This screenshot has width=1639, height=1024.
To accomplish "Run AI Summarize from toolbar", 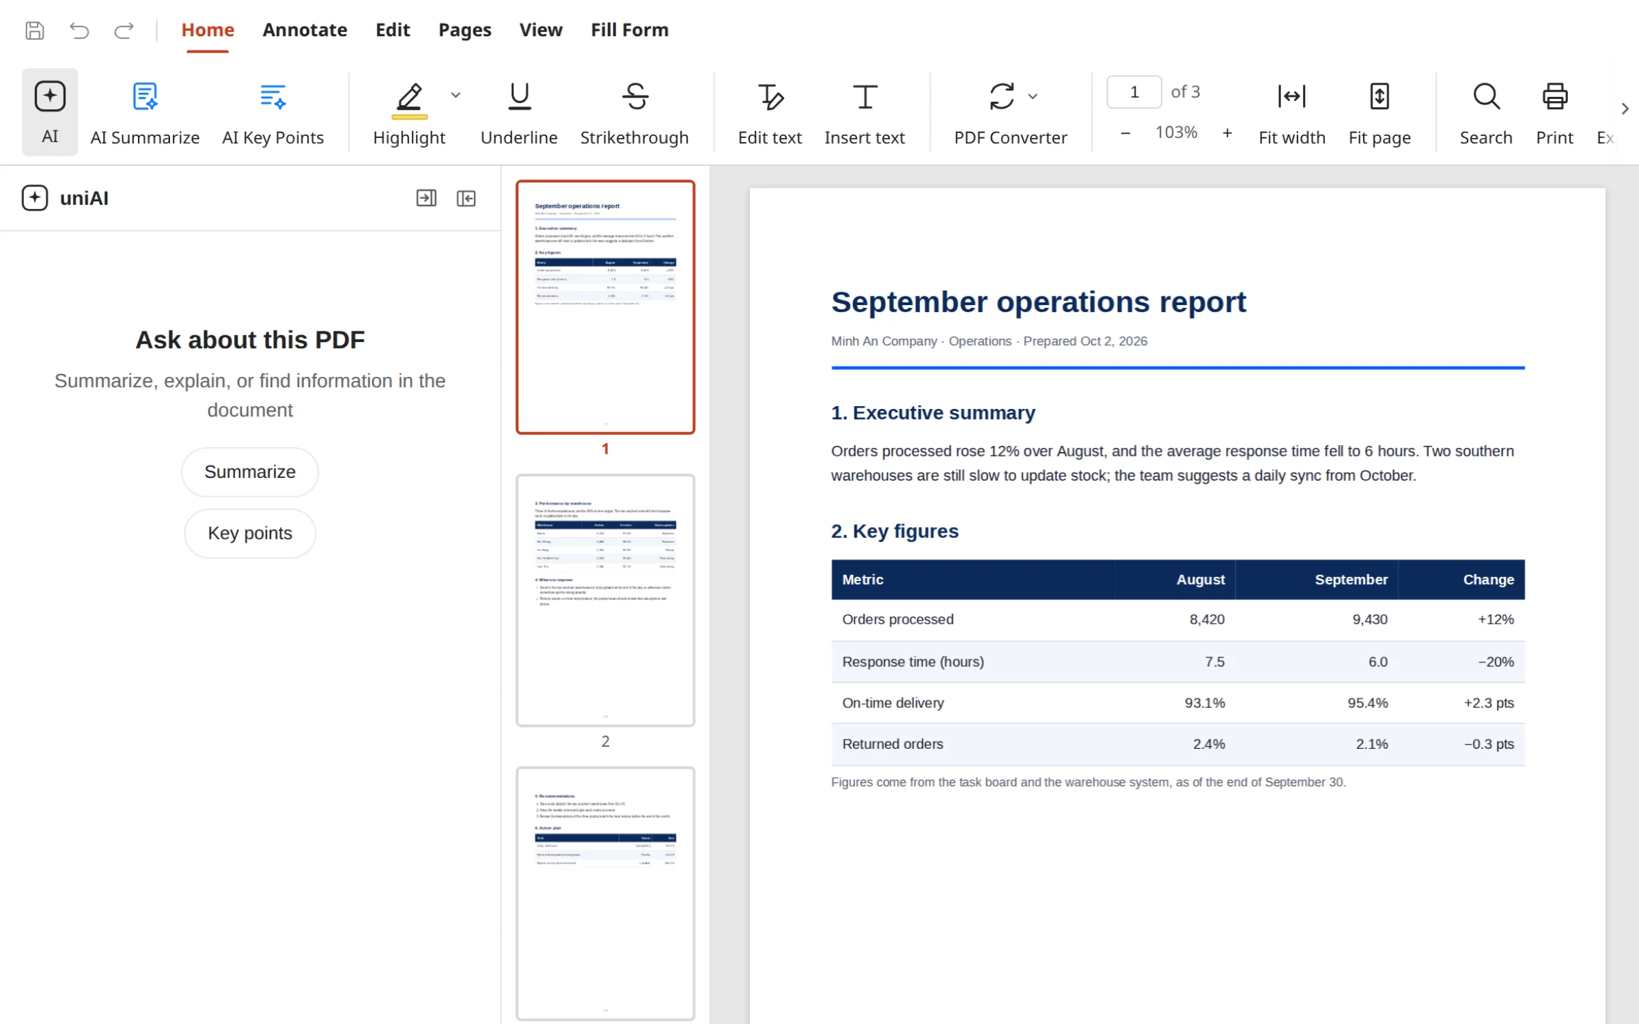I will point(145,113).
